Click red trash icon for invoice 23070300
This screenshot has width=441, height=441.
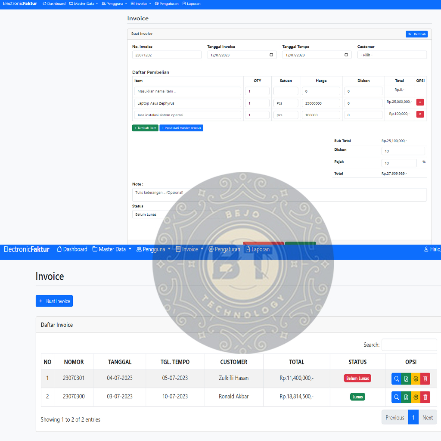pyautogui.click(x=425, y=397)
